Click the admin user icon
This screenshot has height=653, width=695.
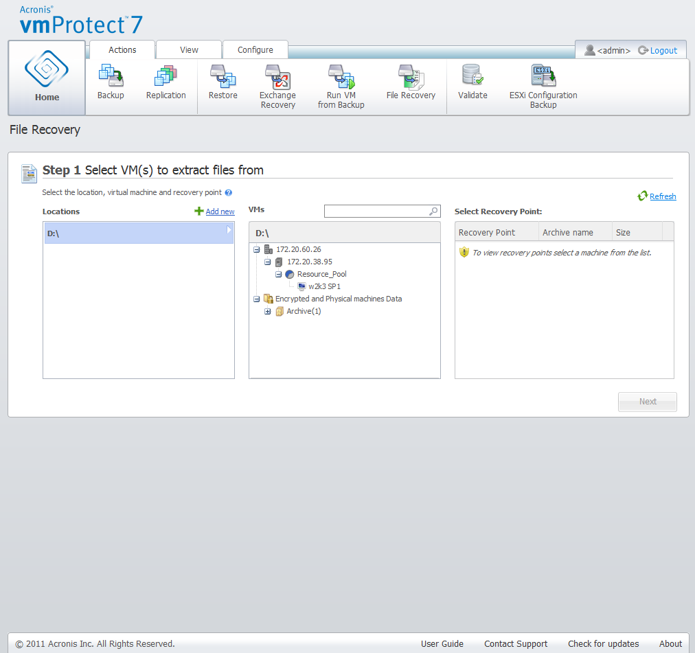point(589,50)
